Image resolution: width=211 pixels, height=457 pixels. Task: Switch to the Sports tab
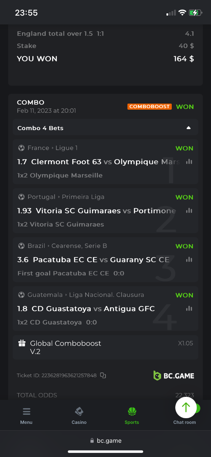(x=132, y=415)
